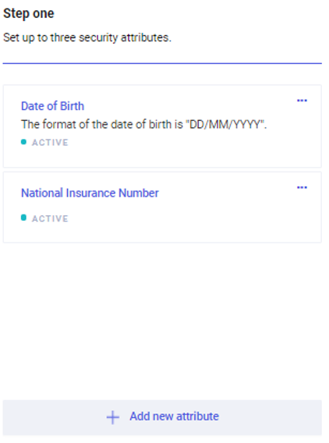
Task: Select the National Insurance Number attribute card
Action: point(162,207)
